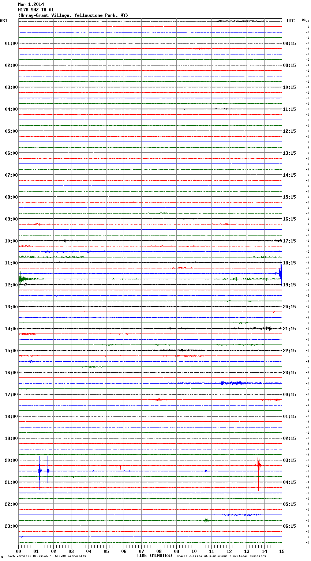
Task: Click the large blue event ending the 11:30 trace
Action: (x=280, y=272)
